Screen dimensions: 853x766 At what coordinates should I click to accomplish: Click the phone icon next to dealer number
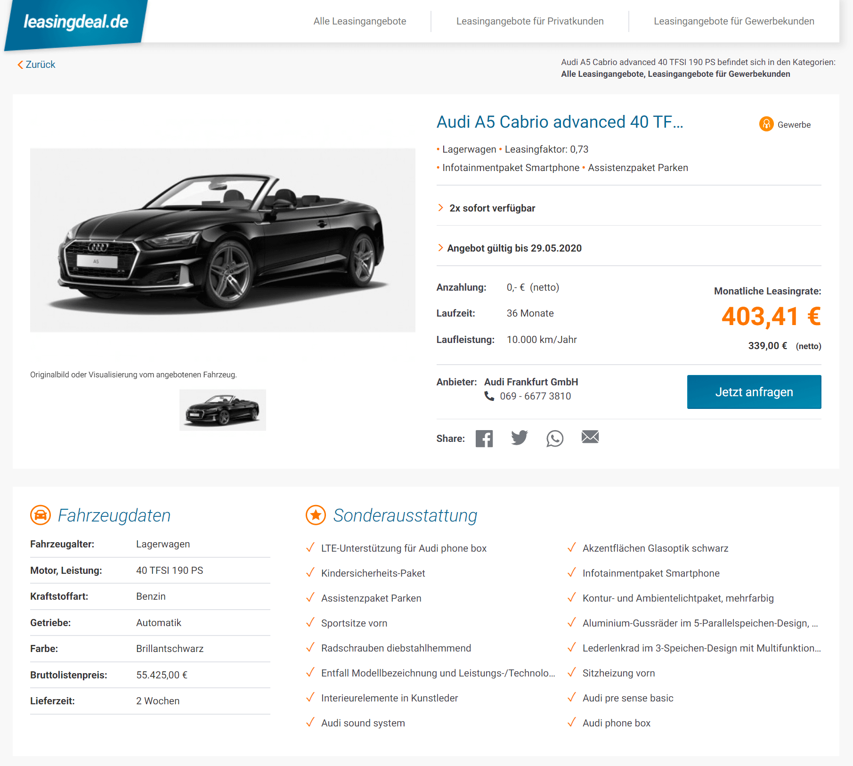(x=489, y=396)
